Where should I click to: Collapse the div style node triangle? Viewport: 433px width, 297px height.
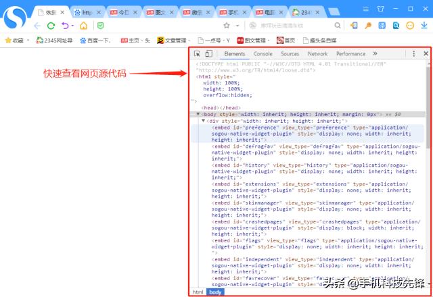click(x=203, y=120)
